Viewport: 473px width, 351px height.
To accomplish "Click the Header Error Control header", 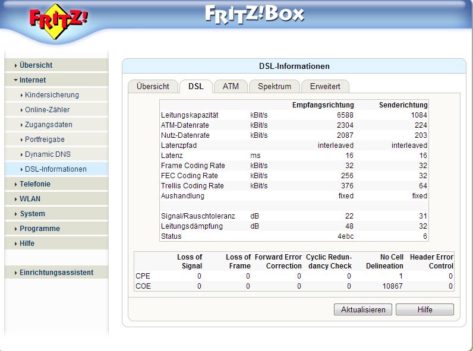I will click(x=431, y=261).
